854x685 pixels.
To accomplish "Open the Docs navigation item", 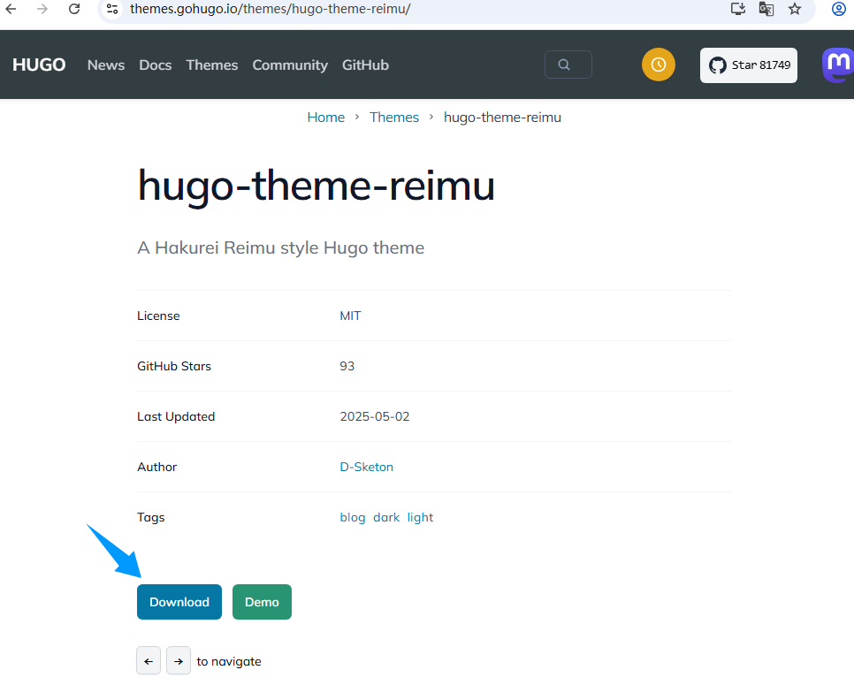I will pos(155,64).
